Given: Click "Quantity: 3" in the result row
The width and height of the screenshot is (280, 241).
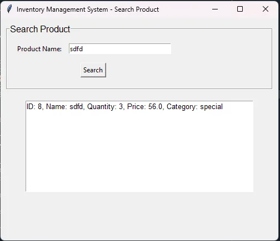Looking at the screenshot, I should coord(105,107).
